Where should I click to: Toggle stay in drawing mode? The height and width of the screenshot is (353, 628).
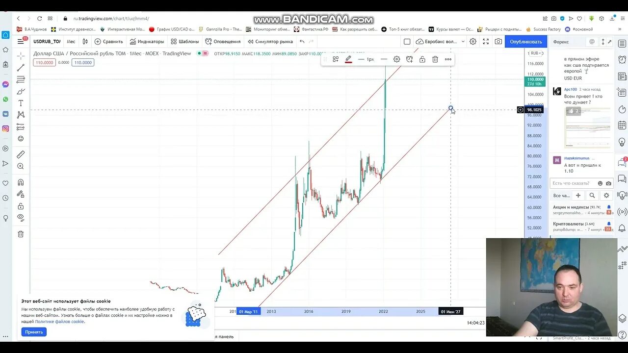pyautogui.click(x=21, y=194)
